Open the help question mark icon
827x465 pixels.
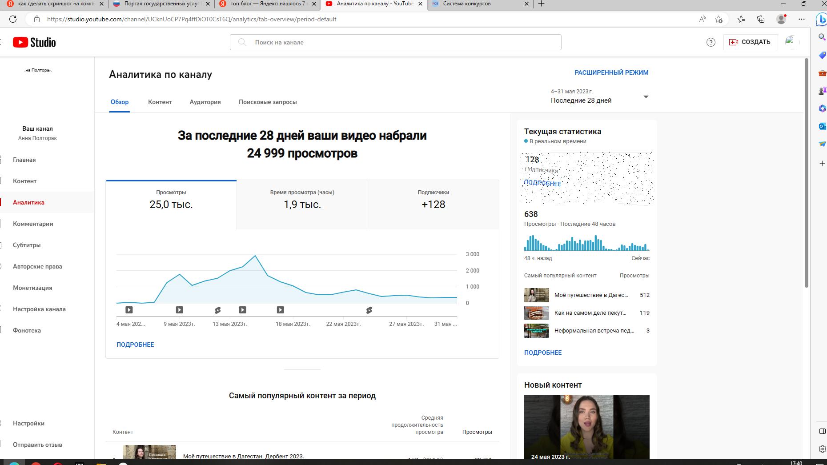point(711,42)
